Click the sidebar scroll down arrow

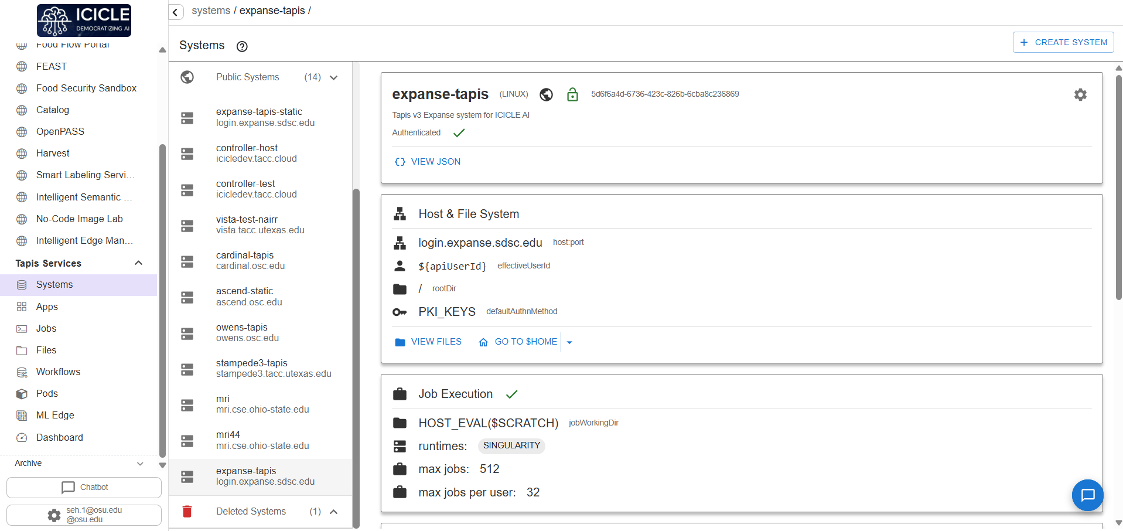[x=162, y=465]
